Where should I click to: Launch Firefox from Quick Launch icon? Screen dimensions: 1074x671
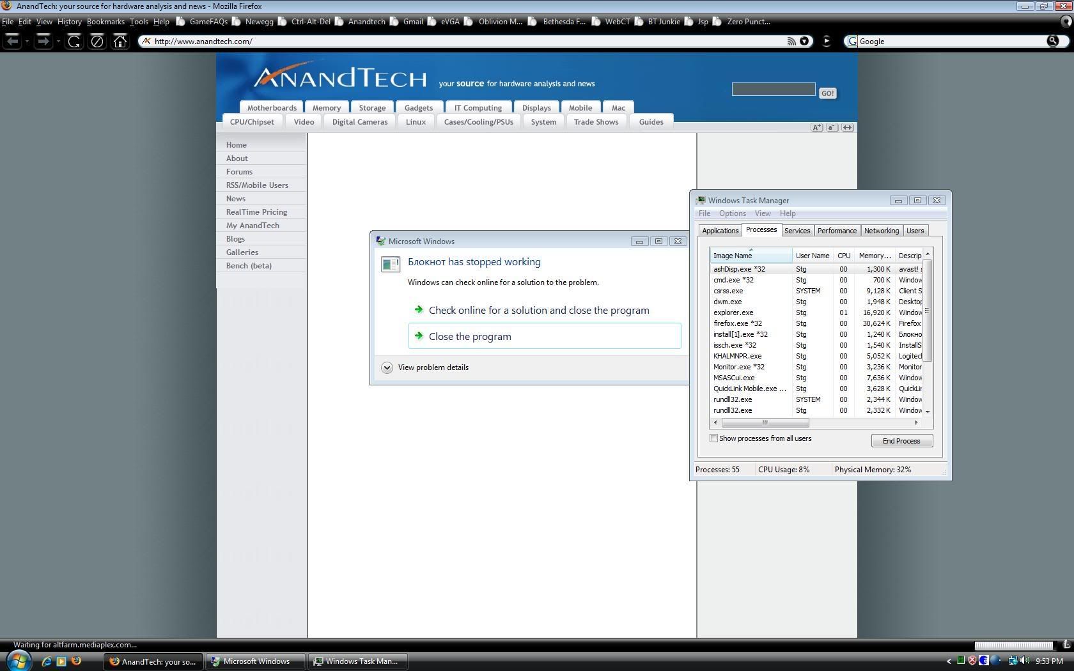click(x=76, y=661)
